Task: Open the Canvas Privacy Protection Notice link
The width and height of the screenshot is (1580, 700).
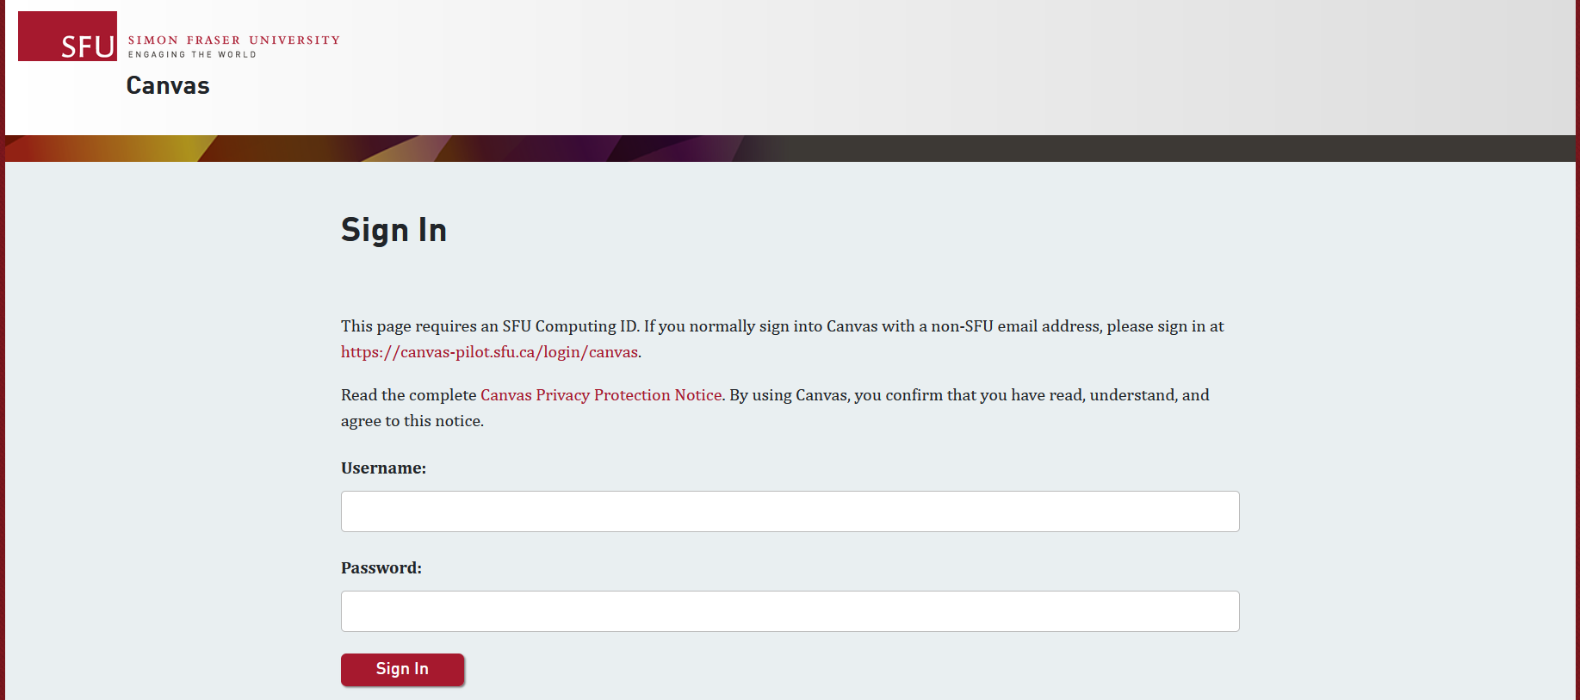Action: [600, 395]
